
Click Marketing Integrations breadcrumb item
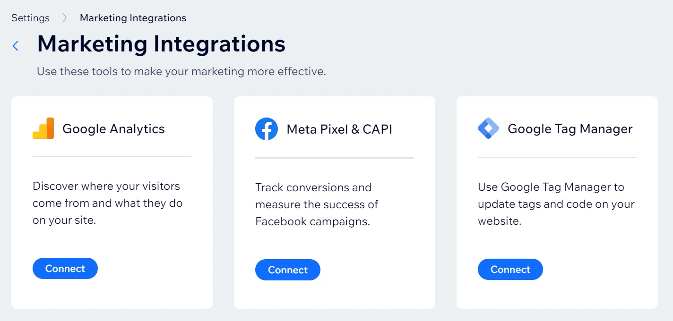coord(133,18)
